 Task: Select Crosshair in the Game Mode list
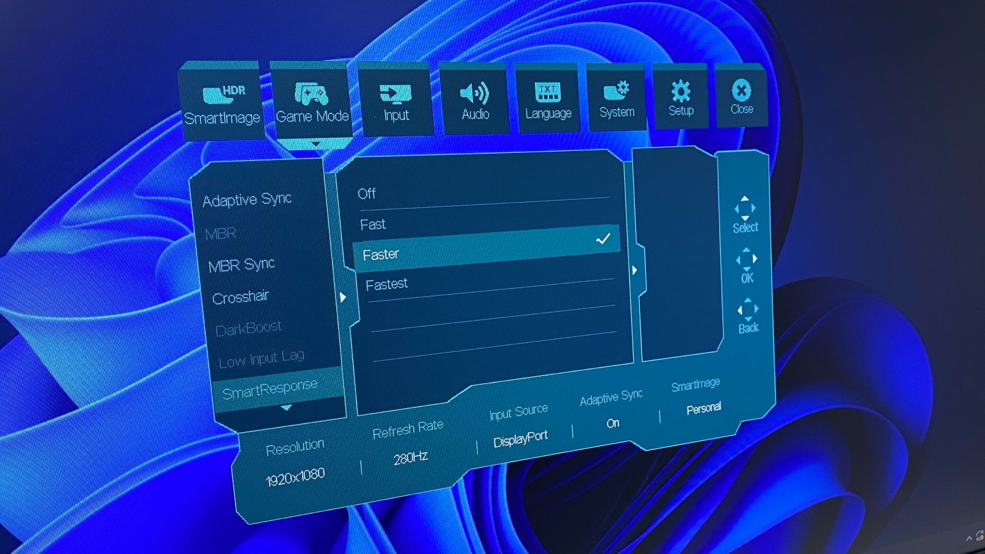(241, 297)
